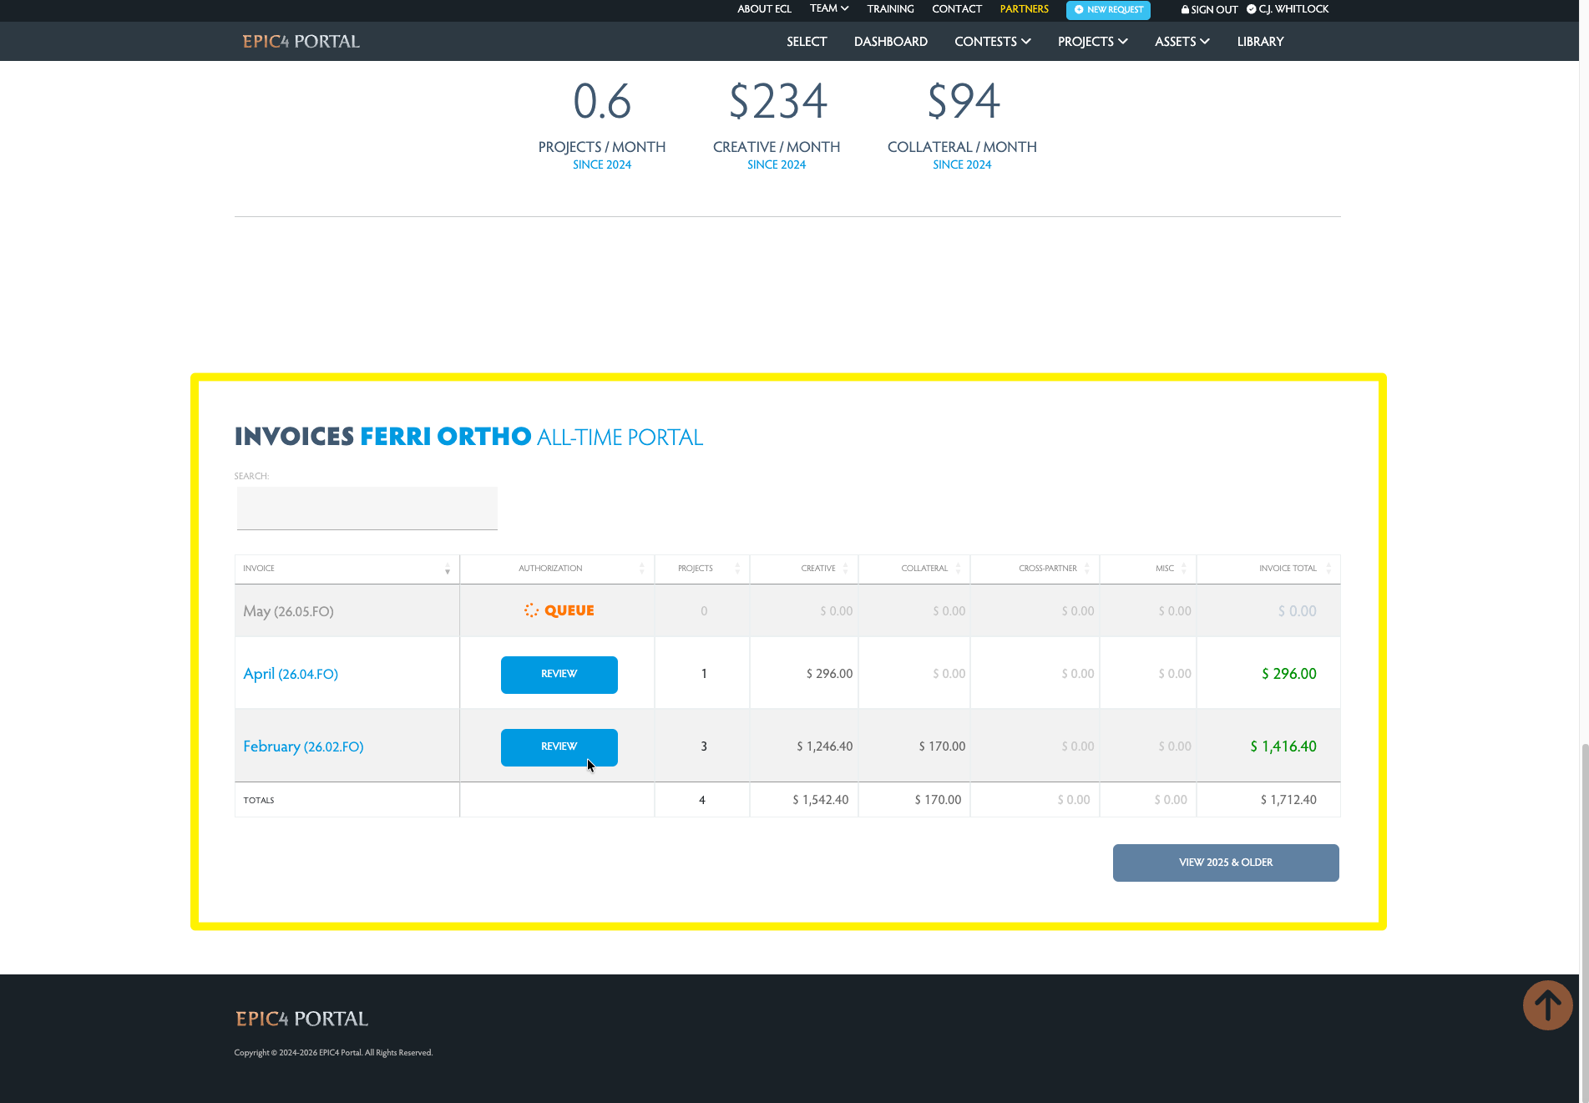Sort by Invoice Total column arrows
1589x1103 pixels.
1328,569
